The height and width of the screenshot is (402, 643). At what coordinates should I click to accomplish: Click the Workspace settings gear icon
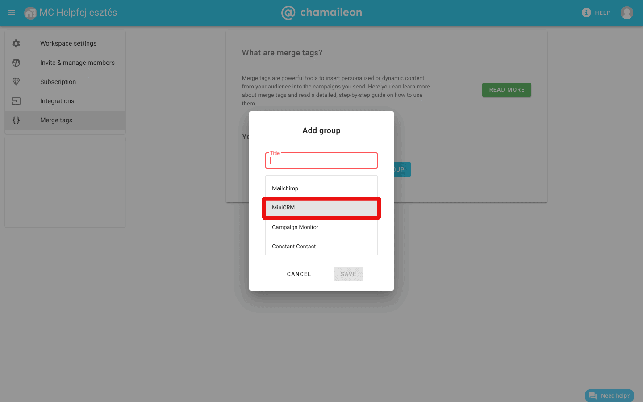16,43
